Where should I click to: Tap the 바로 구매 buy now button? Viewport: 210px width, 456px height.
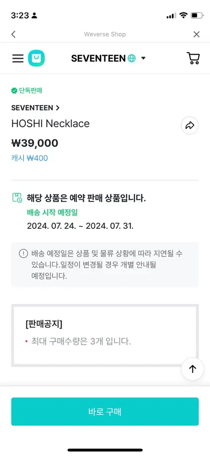click(x=105, y=412)
